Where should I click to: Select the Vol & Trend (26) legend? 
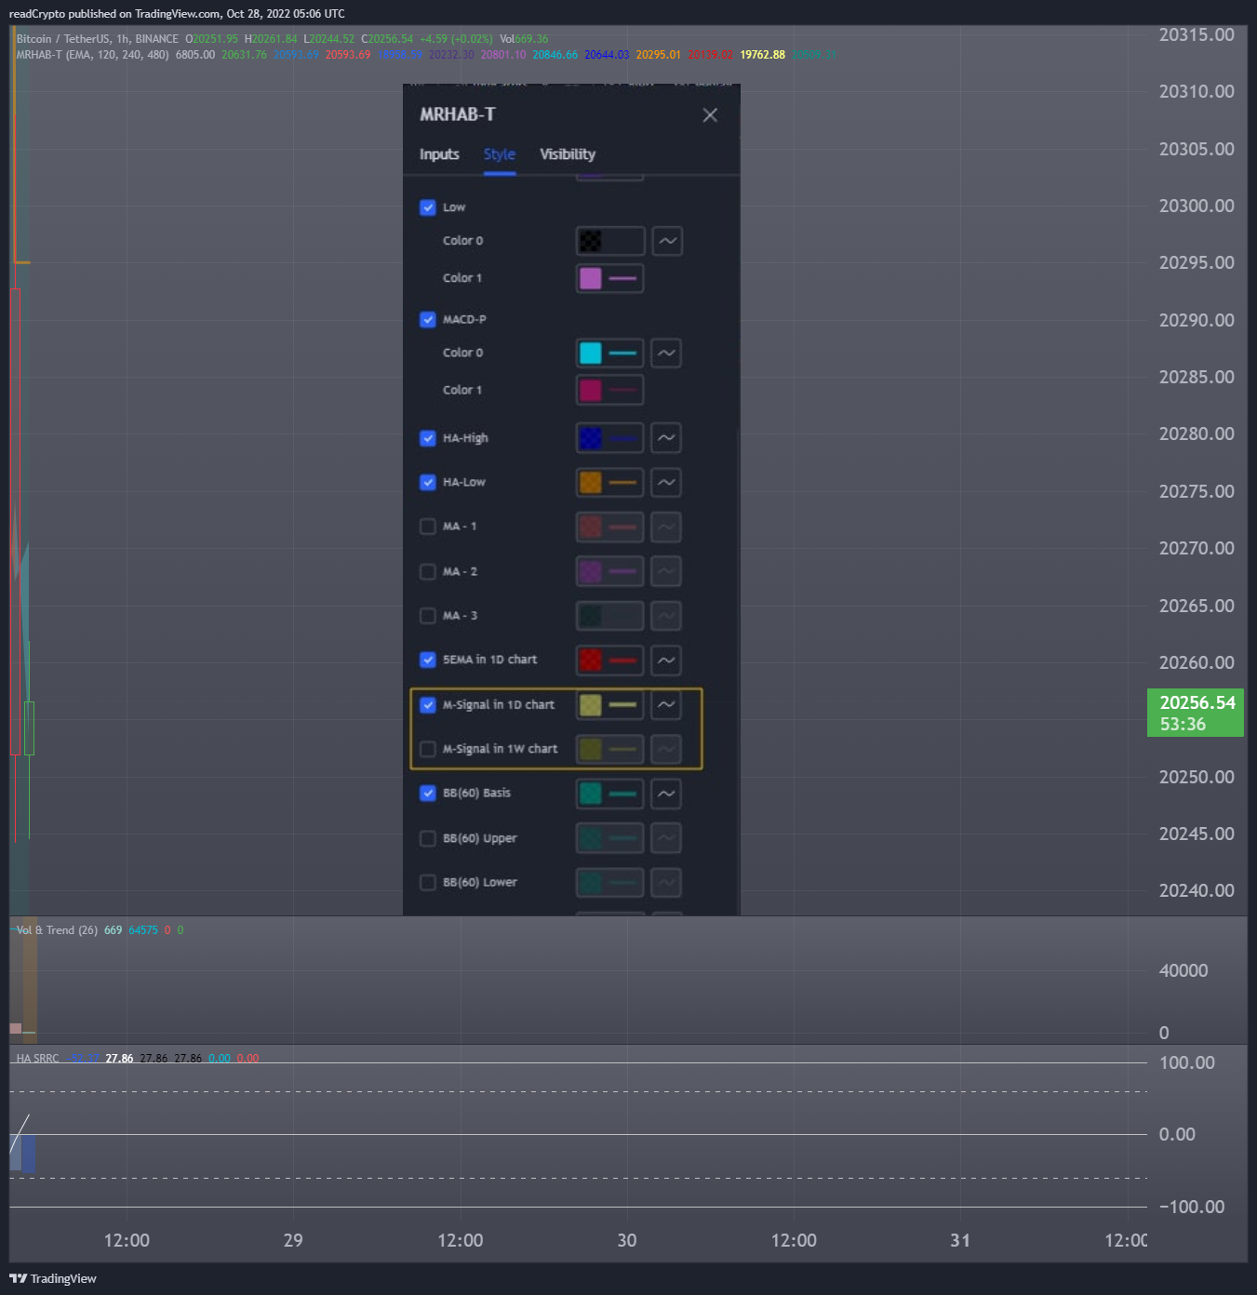(x=57, y=930)
